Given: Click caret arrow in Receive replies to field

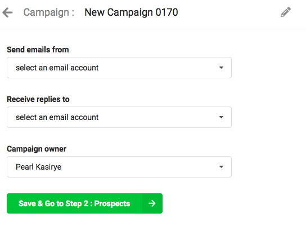Looking at the screenshot, I should coord(221,117).
